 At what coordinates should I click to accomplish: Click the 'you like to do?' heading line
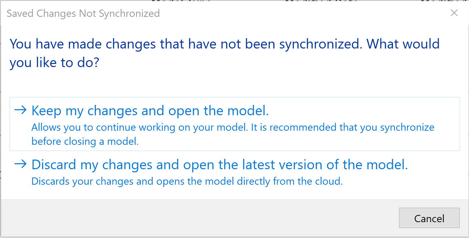pyautogui.click(x=54, y=63)
